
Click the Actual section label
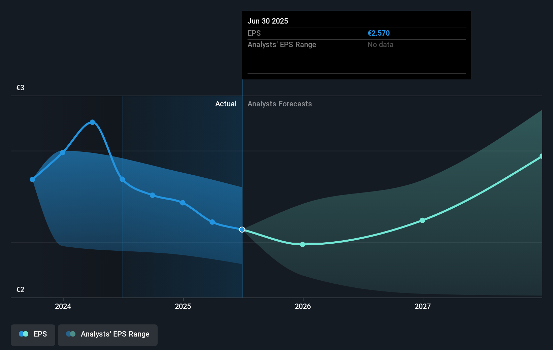pyautogui.click(x=226, y=104)
